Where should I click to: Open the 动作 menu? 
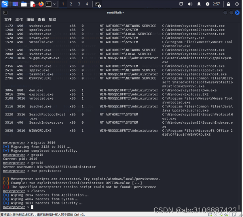click(19, 19)
